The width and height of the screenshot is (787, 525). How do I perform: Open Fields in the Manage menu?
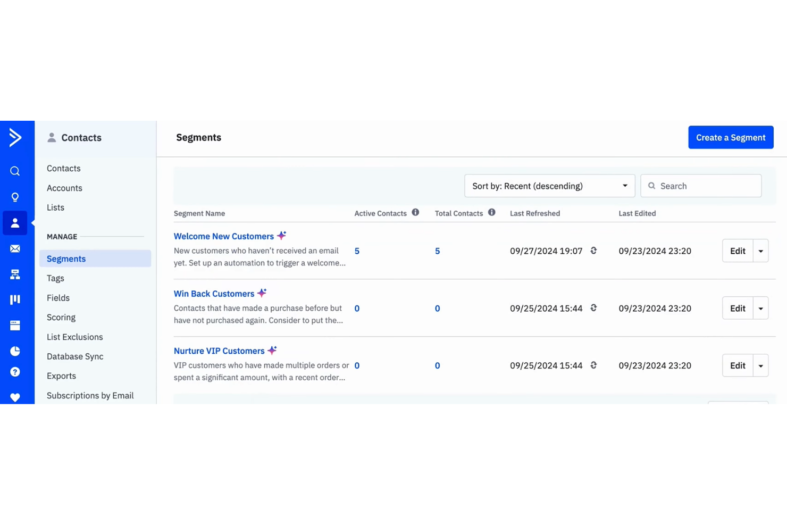[58, 298]
